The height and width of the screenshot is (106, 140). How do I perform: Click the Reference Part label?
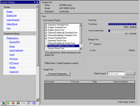[128, 78]
